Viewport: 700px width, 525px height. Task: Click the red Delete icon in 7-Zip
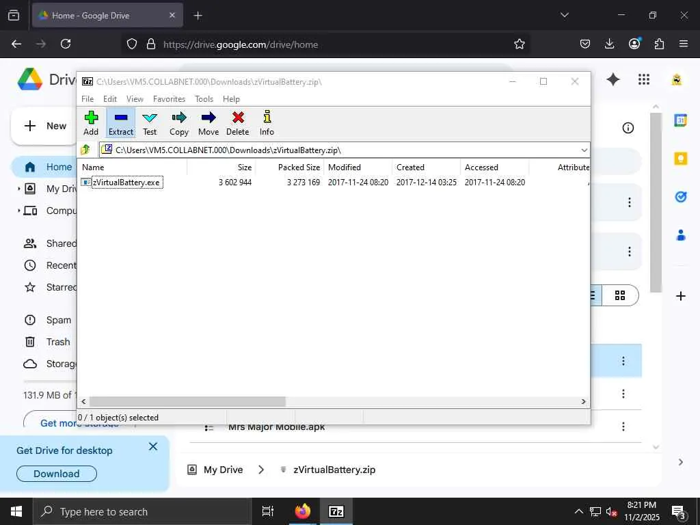(x=237, y=123)
